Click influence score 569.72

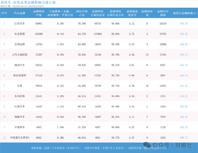[184, 138]
